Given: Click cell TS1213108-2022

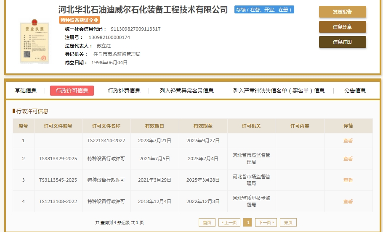Looking at the screenshot, I should pyautogui.click(x=58, y=201).
